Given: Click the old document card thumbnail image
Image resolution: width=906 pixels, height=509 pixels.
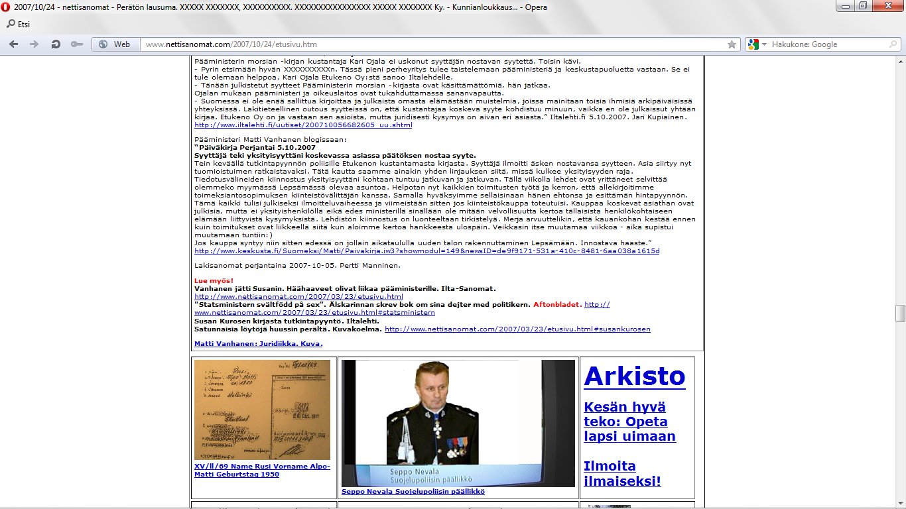Looking at the screenshot, I should point(262,410).
